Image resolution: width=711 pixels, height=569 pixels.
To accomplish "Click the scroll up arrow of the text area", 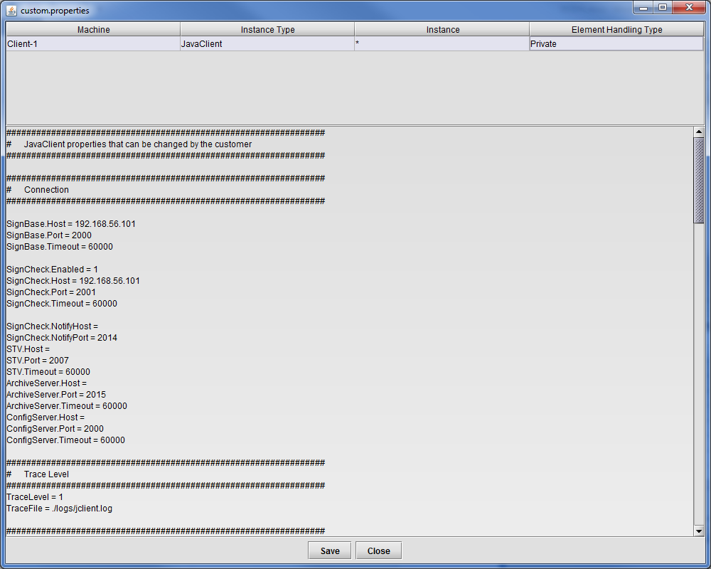I will [x=699, y=132].
